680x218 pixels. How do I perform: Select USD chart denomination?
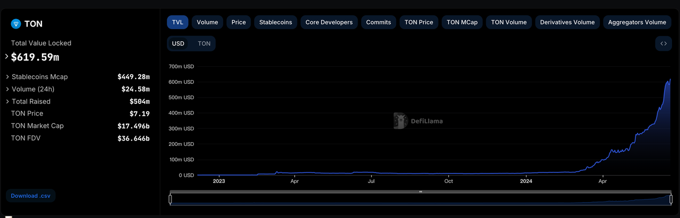[x=178, y=43]
